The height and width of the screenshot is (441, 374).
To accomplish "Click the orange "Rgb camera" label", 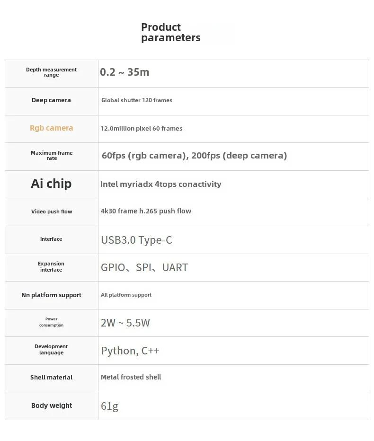I will (51, 128).
